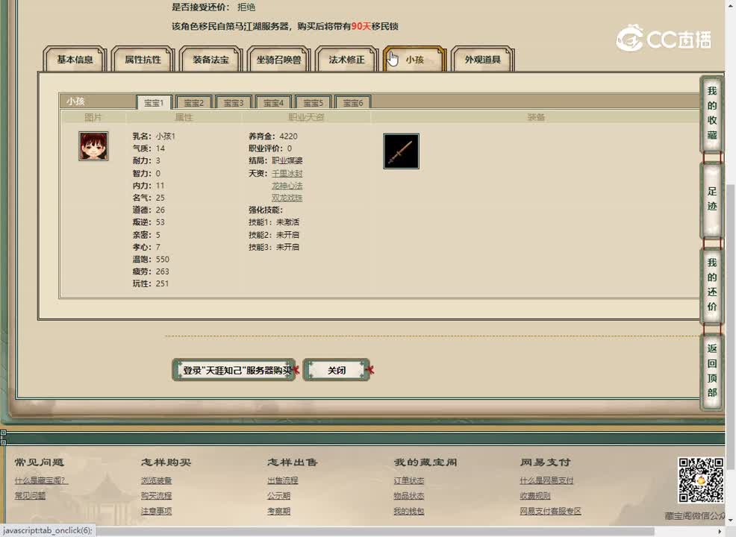Click 返回顶部 side button
The image size is (736, 537).
(x=712, y=371)
